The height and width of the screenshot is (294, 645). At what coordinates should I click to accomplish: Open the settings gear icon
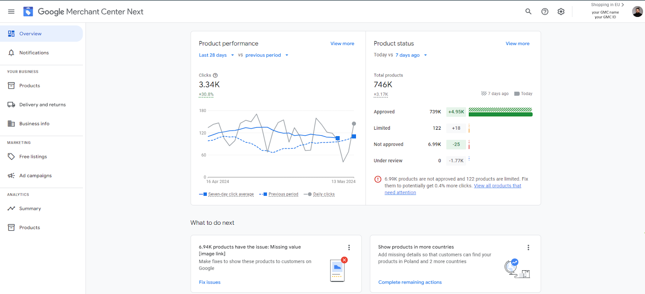click(561, 12)
